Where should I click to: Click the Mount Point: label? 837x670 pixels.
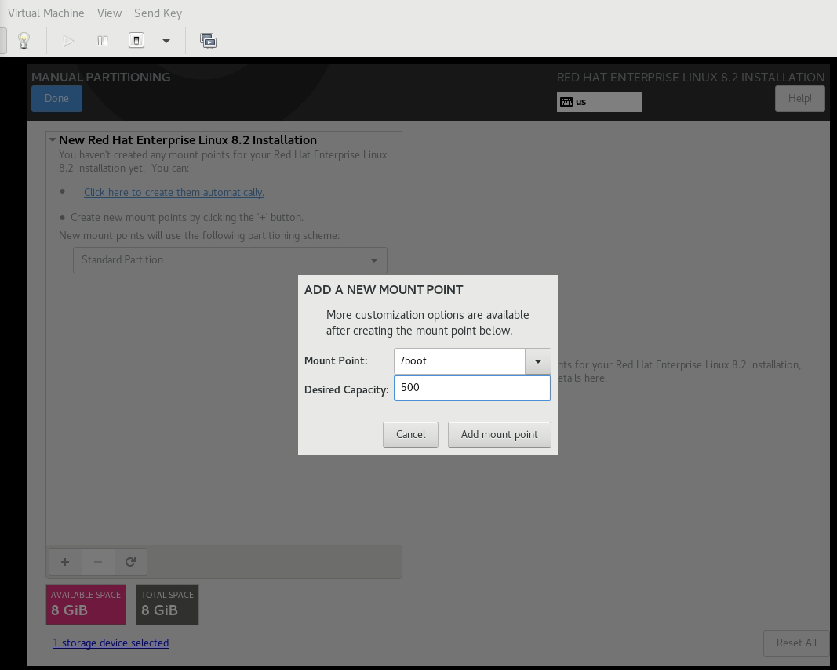(336, 360)
